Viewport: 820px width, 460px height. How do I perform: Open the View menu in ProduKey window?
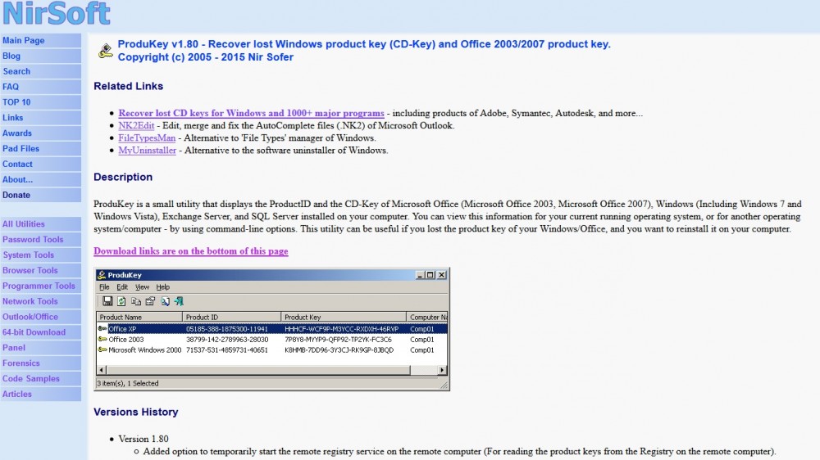[x=142, y=287]
